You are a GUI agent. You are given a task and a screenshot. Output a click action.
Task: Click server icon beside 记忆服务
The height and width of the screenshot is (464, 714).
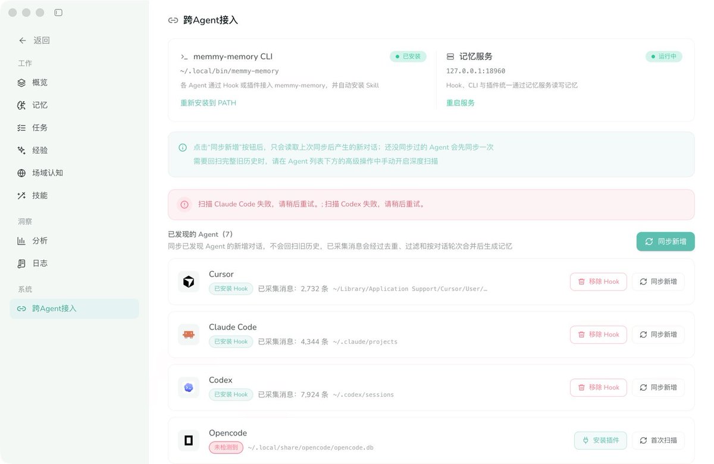[x=450, y=57]
